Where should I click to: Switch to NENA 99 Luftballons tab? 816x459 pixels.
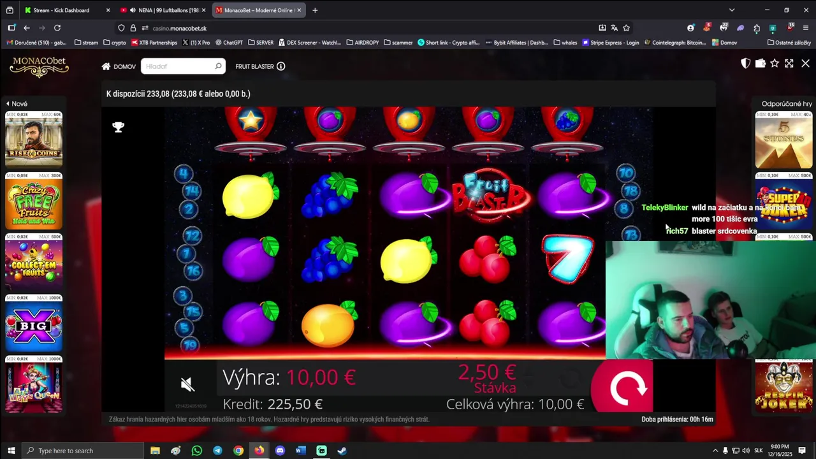click(x=163, y=10)
